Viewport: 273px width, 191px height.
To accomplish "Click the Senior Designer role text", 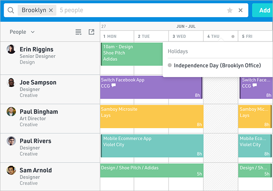I will (x=37, y=56).
